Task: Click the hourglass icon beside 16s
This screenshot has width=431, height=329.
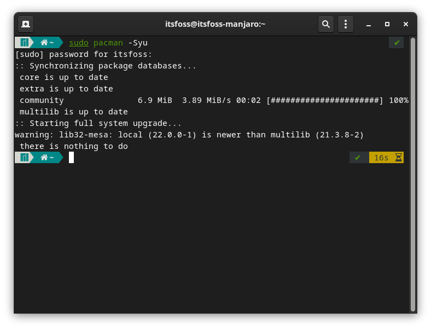Action: pos(399,158)
